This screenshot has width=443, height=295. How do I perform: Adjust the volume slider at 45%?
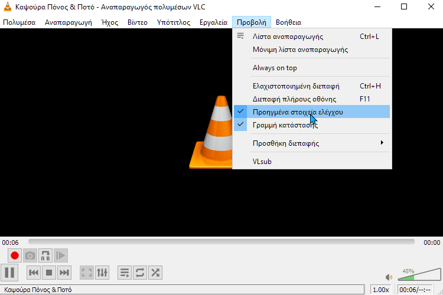click(419, 274)
